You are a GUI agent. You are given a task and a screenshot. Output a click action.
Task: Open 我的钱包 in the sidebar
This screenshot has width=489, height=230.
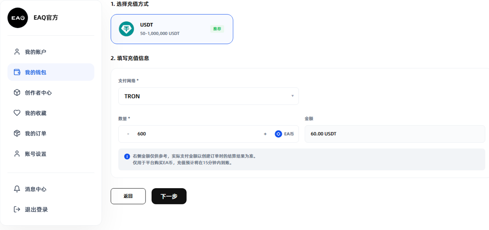pos(51,72)
